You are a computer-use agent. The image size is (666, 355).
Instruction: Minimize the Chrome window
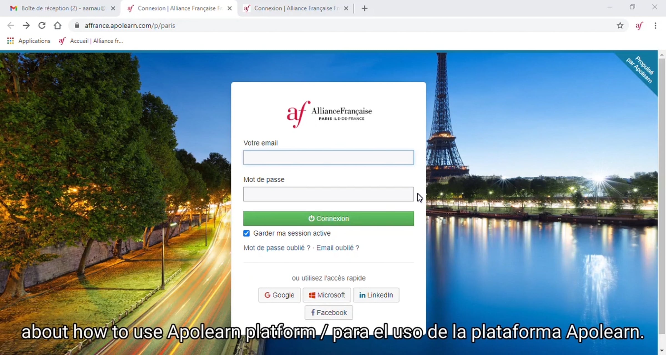[610, 7]
